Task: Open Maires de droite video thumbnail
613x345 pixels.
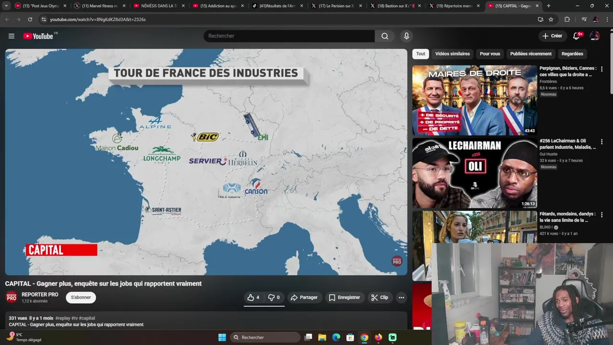Action: tap(475, 100)
